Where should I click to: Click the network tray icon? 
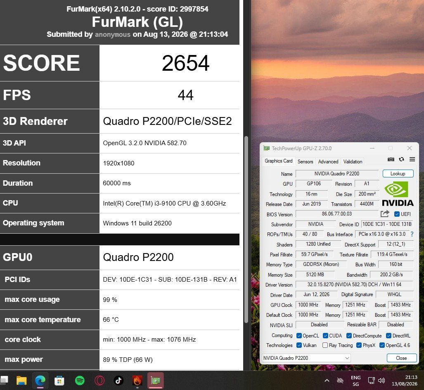(x=371, y=380)
